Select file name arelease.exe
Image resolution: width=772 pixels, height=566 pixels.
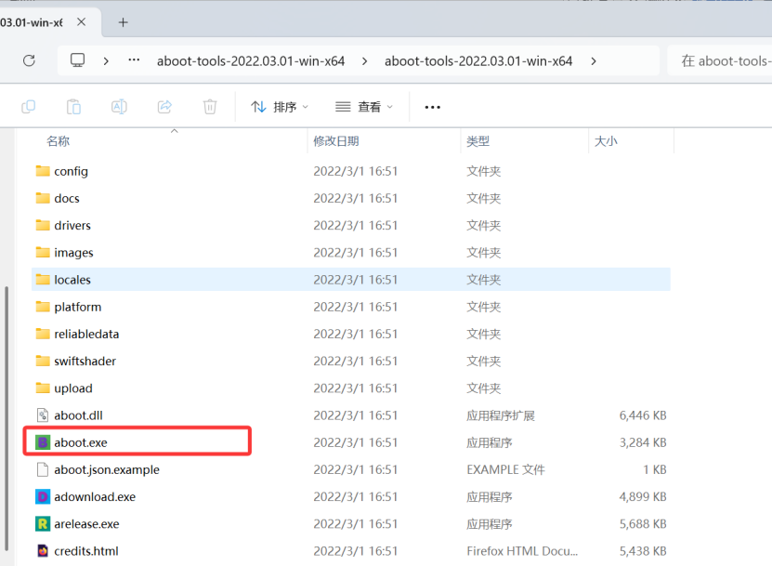(x=86, y=523)
